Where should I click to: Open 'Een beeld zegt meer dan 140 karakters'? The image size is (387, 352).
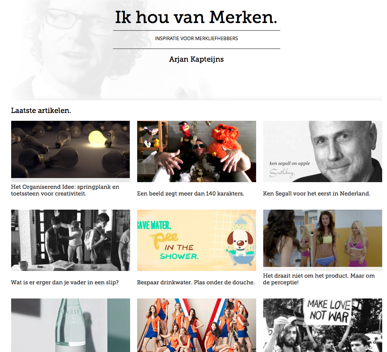coord(191,194)
